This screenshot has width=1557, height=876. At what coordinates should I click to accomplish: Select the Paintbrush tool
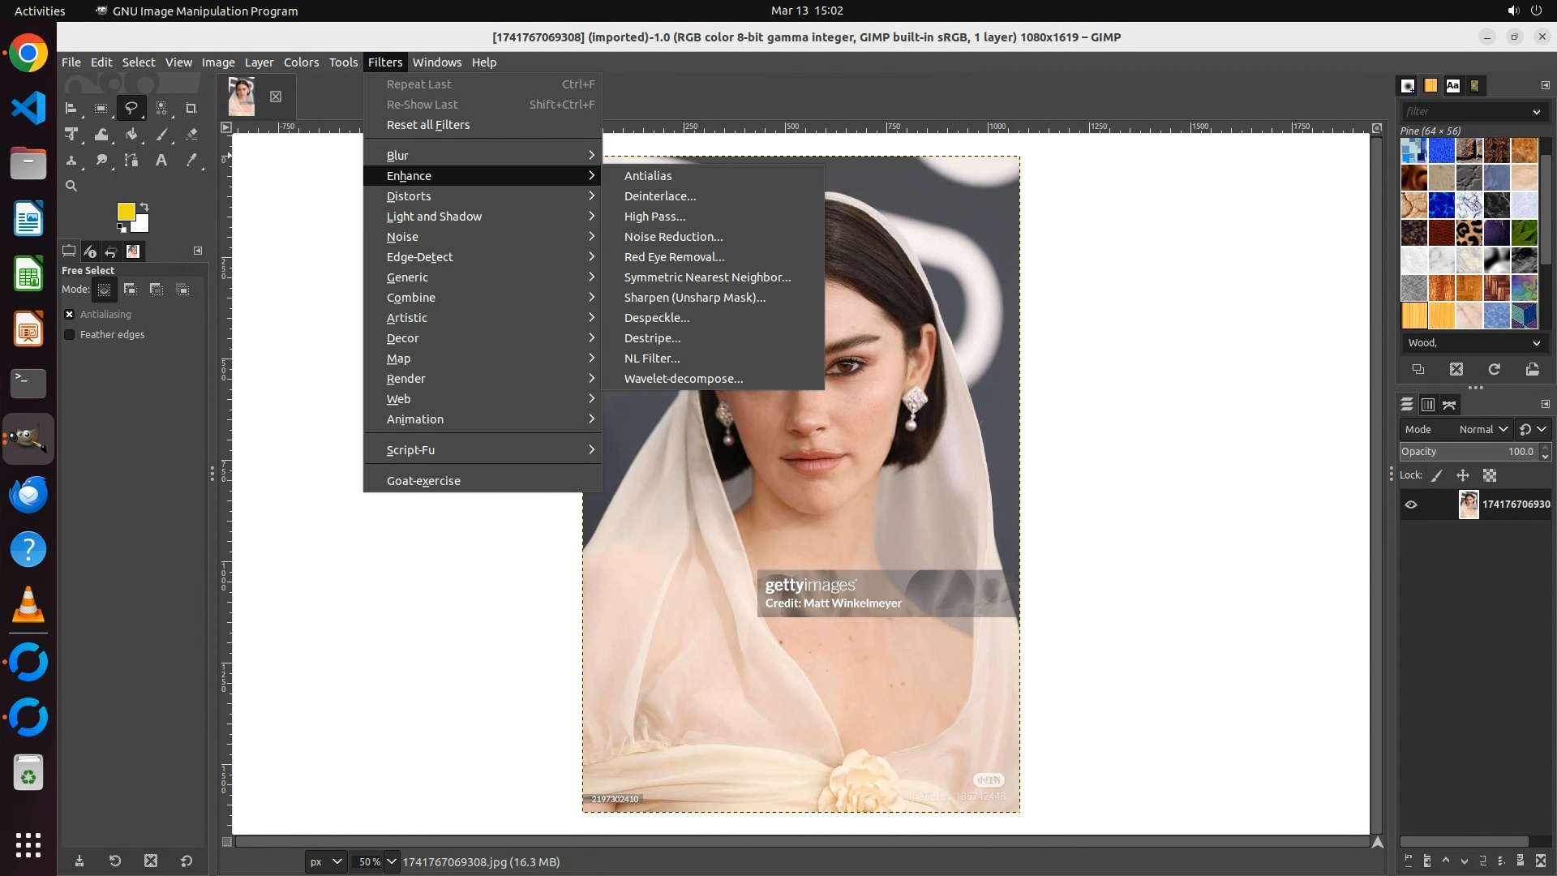[x=161, y=134]
